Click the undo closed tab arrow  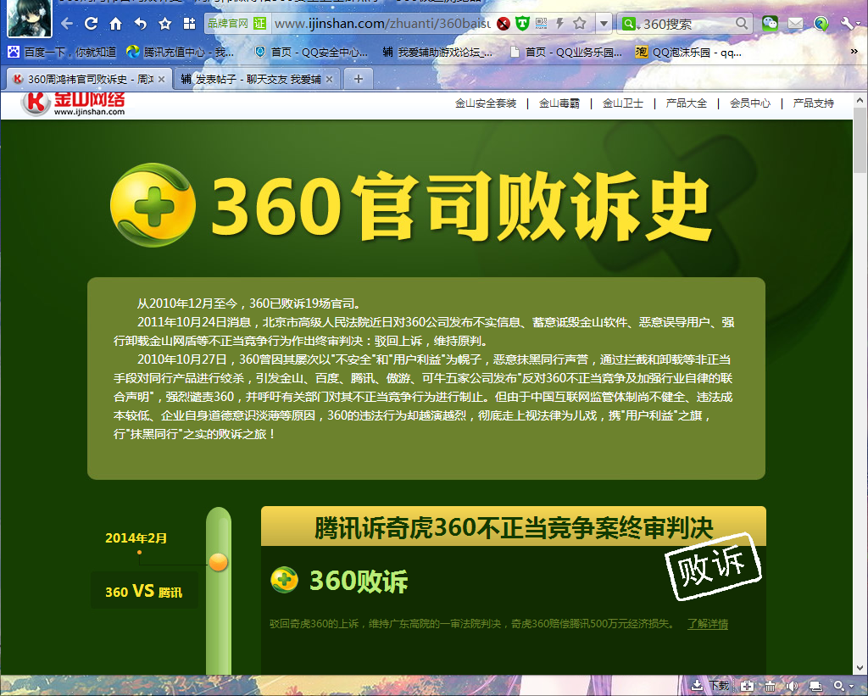(141, 24)
